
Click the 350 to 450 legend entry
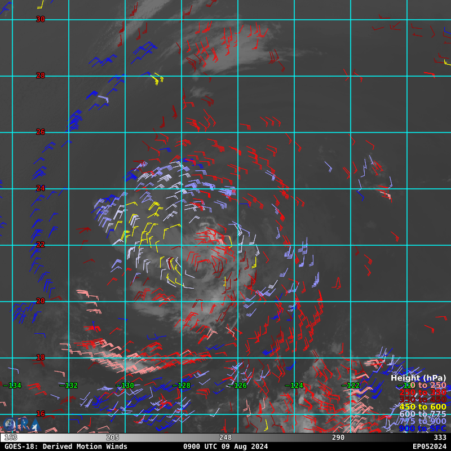[422, 400]
